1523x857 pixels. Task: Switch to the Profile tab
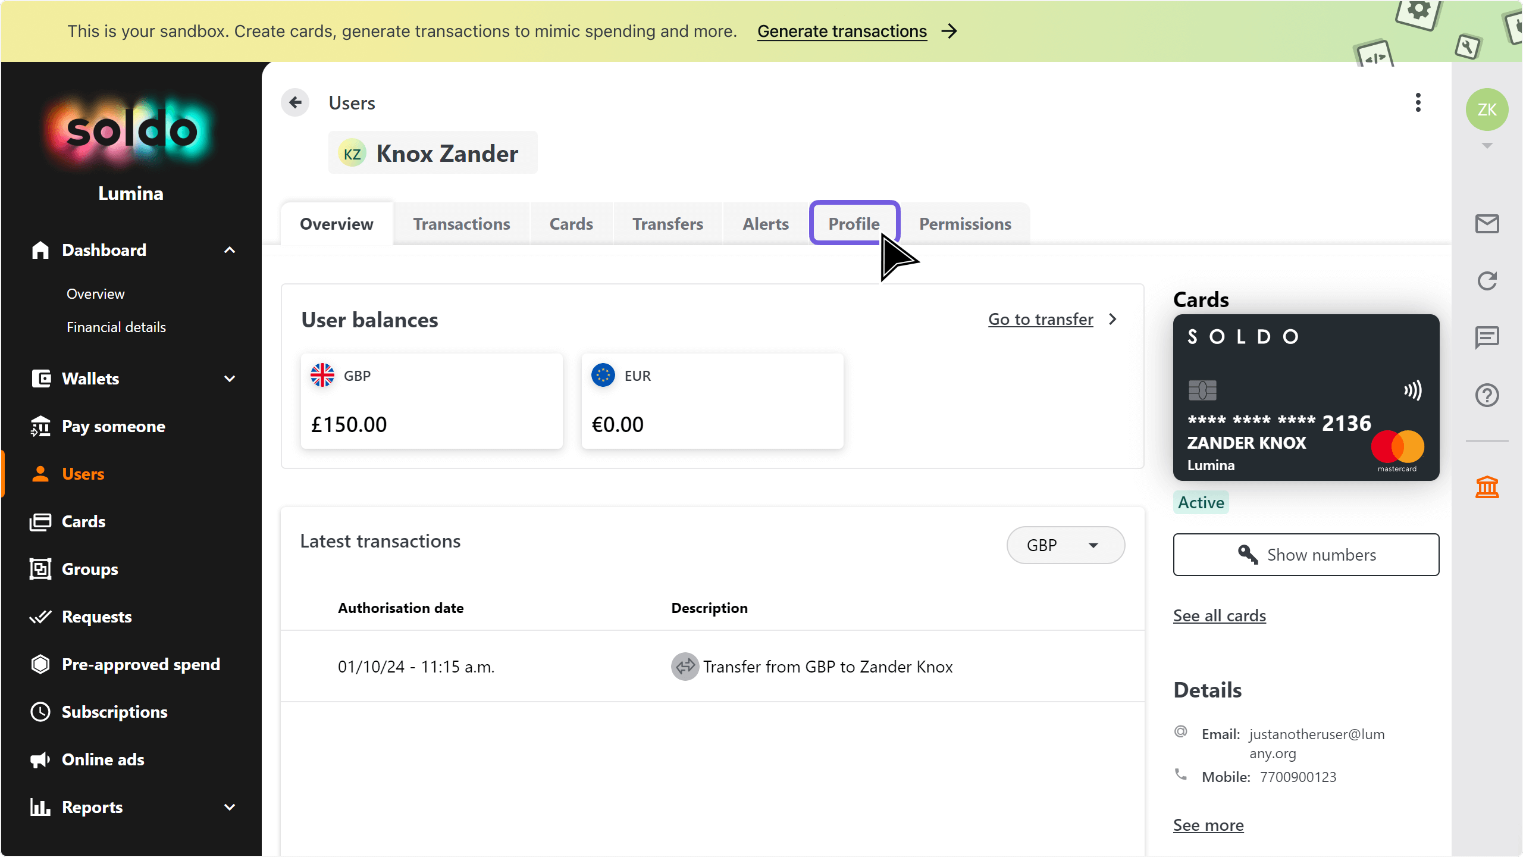tap(854, 224)
